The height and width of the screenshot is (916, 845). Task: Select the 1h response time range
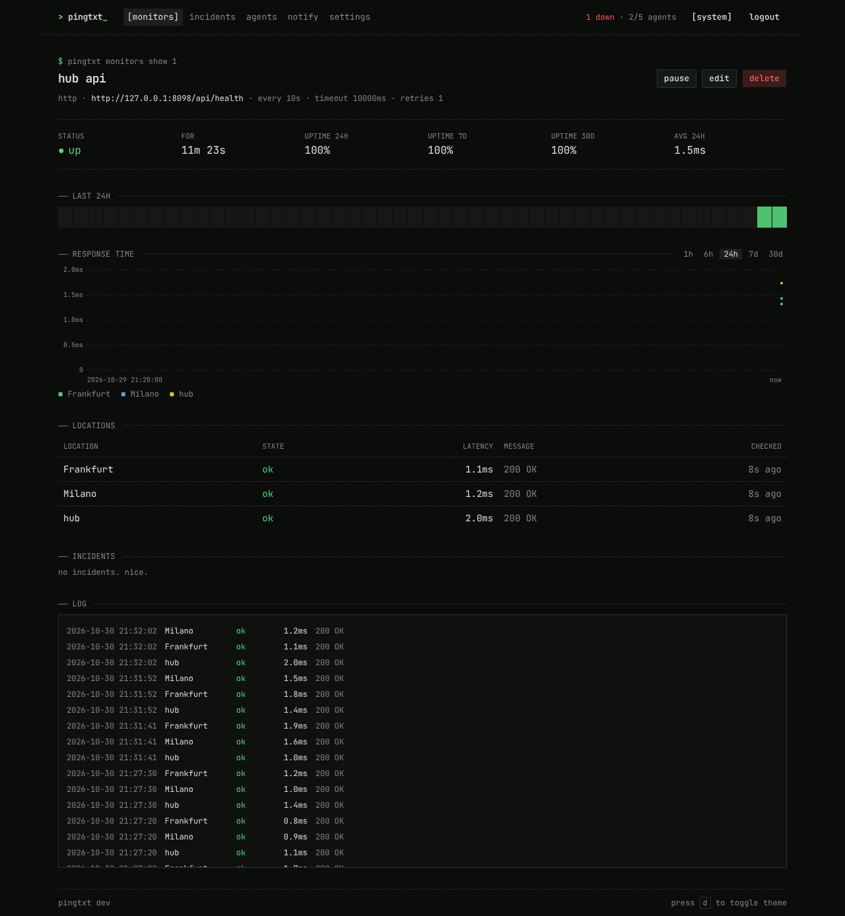click(689, 254)
